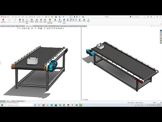Screen dimensions: 162x122
Task: Click the New document icon
Action: [48, 17]
